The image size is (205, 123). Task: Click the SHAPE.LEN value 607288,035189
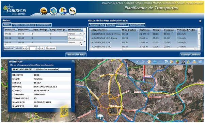click(42, 102)
